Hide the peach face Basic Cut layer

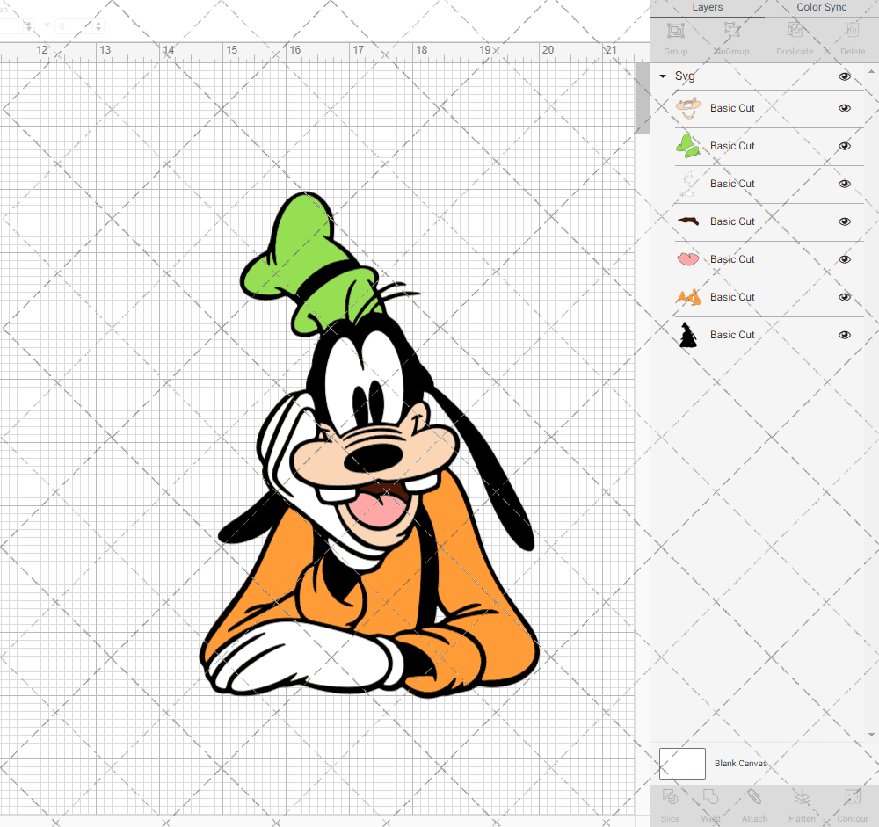(844, 108)
